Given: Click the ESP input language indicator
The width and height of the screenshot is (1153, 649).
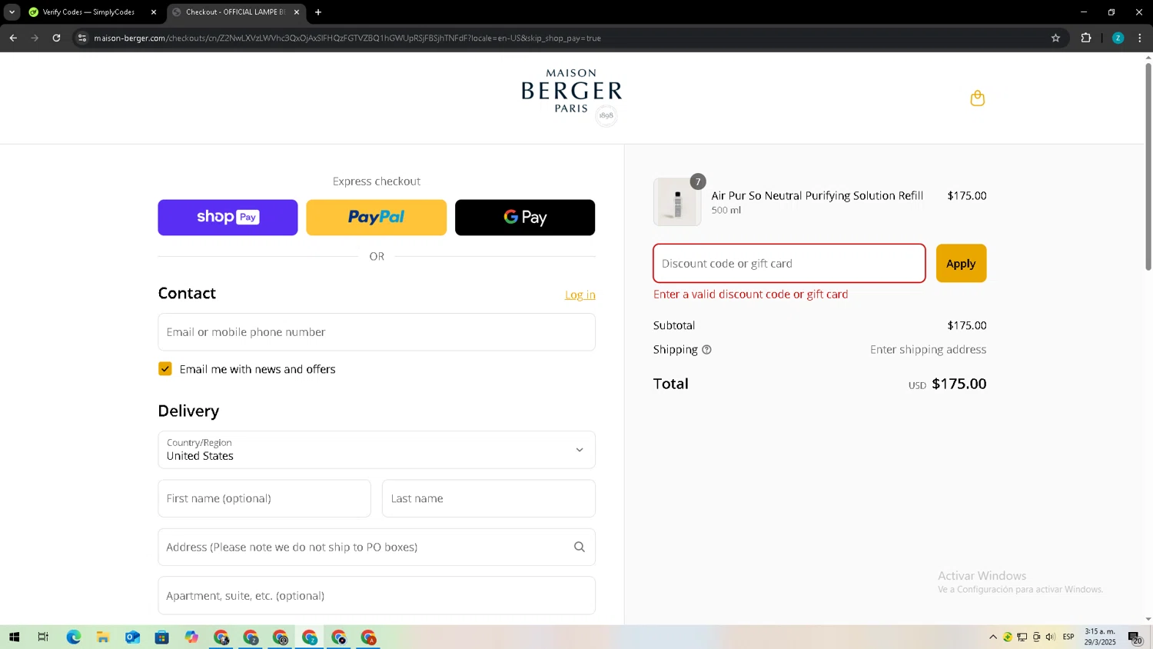Looking at the screenshot, I should point(1068,637).
